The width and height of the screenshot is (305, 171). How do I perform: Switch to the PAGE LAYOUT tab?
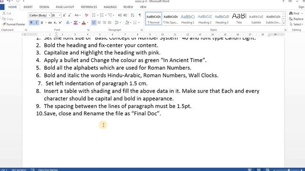click(x=65, y=7)
